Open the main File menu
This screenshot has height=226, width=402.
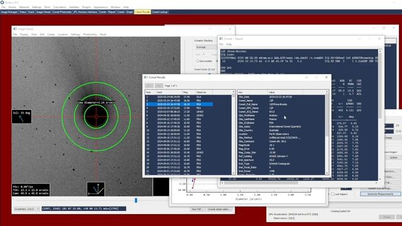coord(3,7)
